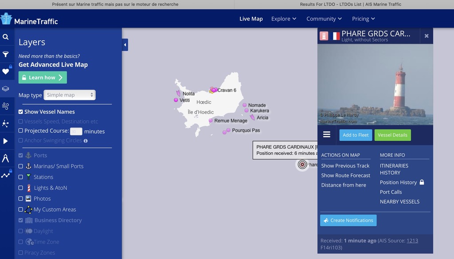The image size is (454, 259).
Task: Enable Marinas/ Small Ports layer
Action: (x=20, y=166)
